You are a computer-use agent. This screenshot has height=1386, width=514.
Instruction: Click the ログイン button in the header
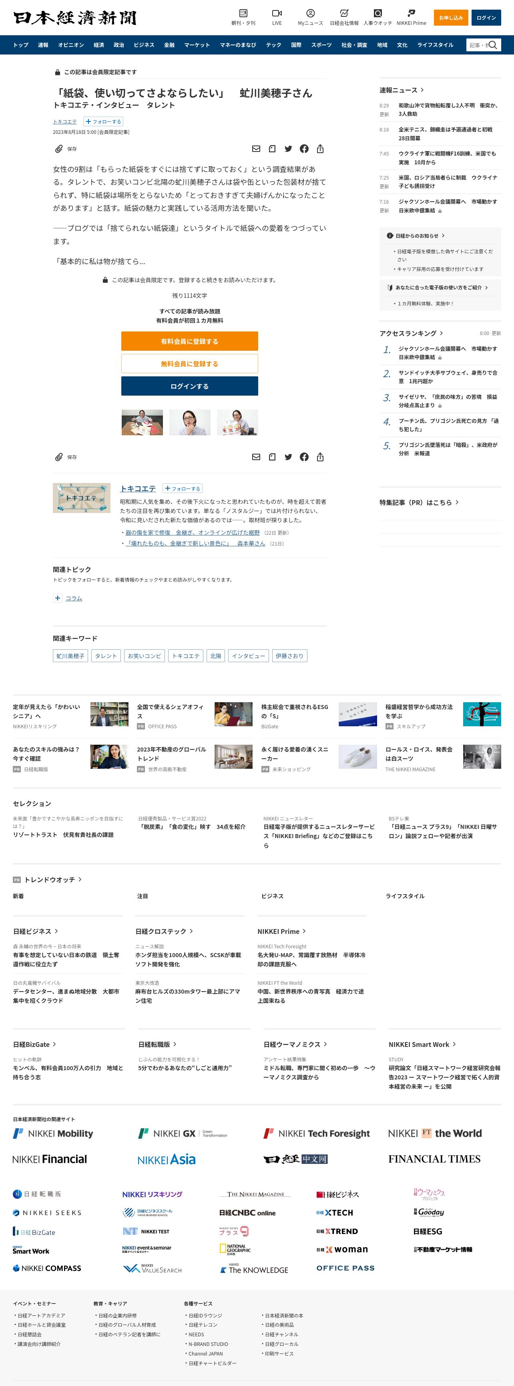pos(486,17)
